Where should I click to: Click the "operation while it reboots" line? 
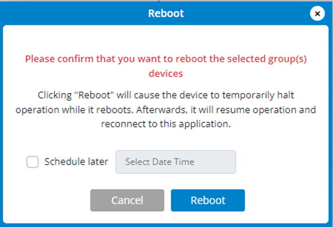point(75,110)
